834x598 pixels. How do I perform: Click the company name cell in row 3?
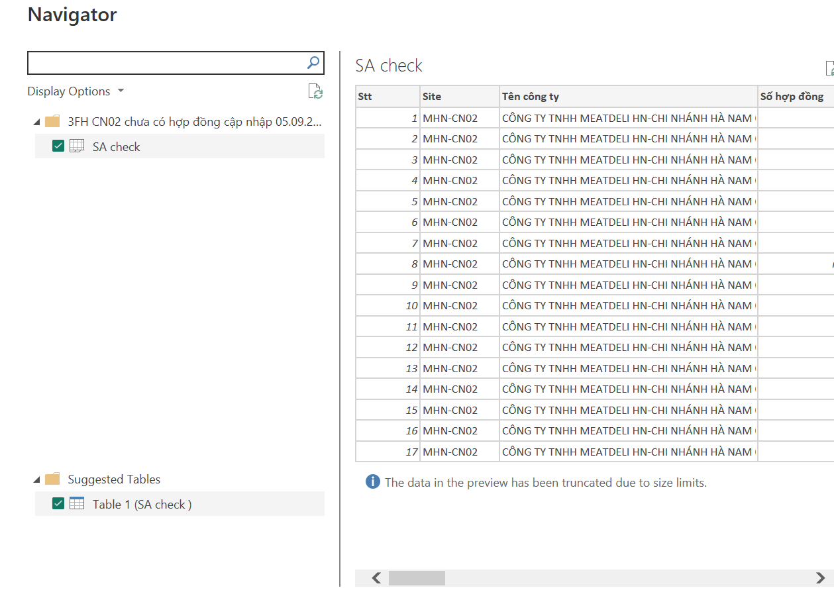[x=629, y=160]
